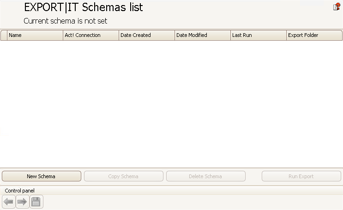Image resolution: width=343 pixels, height=210 pixels.
Task: Go forward with the right arrow icon
Action: point(22,202)
